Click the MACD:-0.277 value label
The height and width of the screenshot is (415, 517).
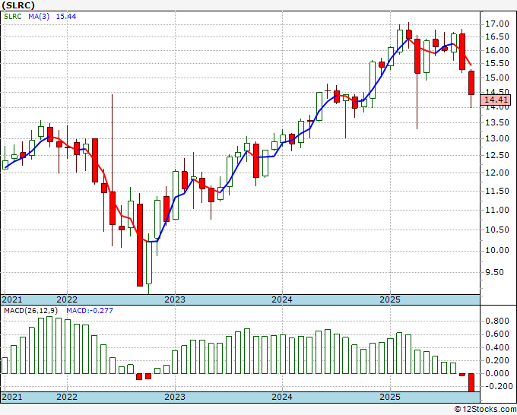point(90,311)
